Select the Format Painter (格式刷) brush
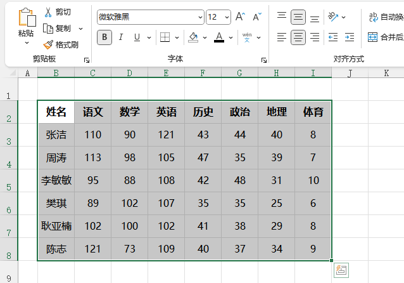 (61, 45)
